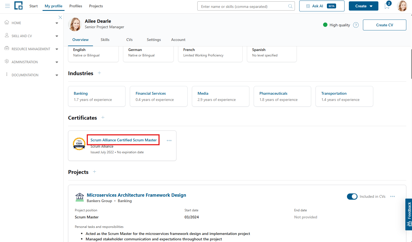
Task: Click the German language card
Action: (x=148, y=54)
